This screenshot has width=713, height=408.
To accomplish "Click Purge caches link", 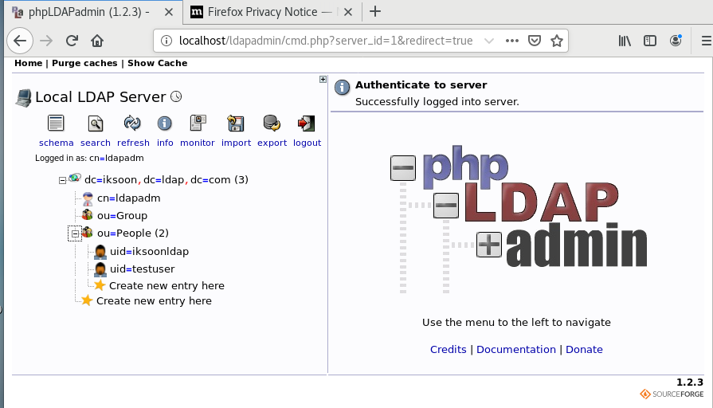I will coord(84,63).
